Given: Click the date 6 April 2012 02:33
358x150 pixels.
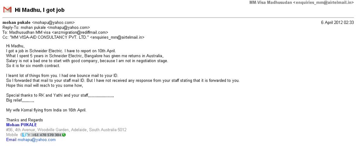Looking at the screenshot, I should point(337,23).
